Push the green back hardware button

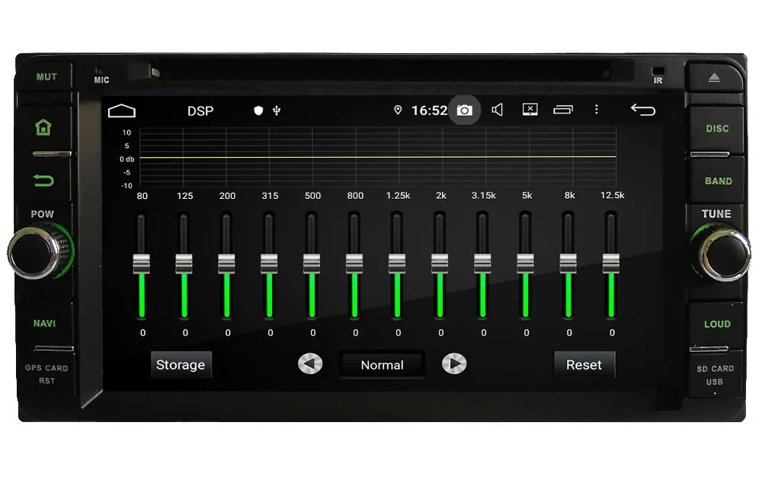[x=43, y=181]
